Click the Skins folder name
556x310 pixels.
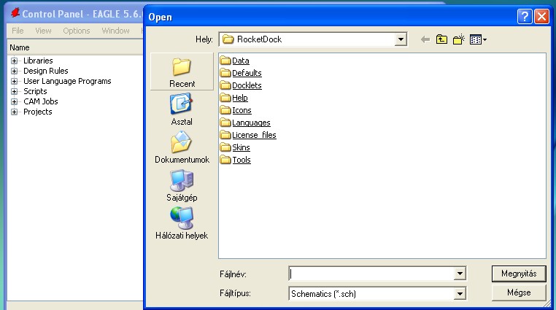pyautogui.click(x=241, y=147)
